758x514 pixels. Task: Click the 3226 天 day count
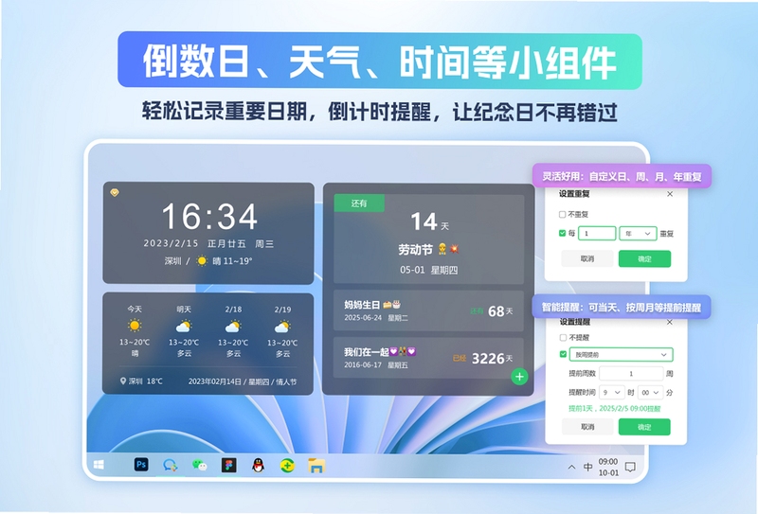point(492,359)
